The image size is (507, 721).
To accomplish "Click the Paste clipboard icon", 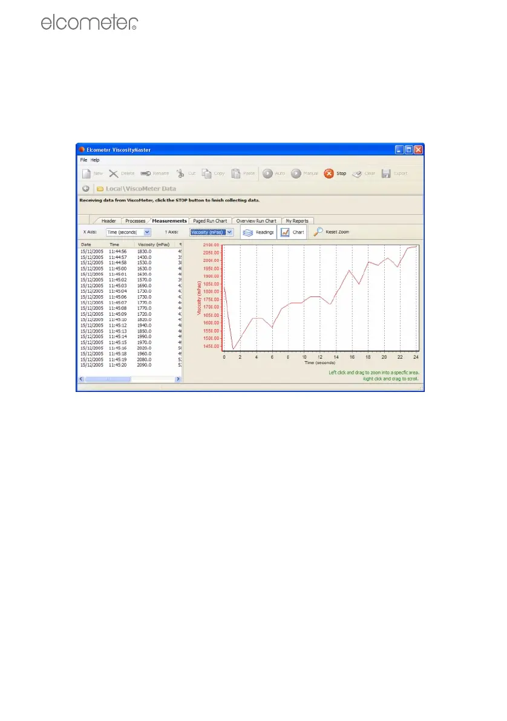I will (x=235, y=174).
